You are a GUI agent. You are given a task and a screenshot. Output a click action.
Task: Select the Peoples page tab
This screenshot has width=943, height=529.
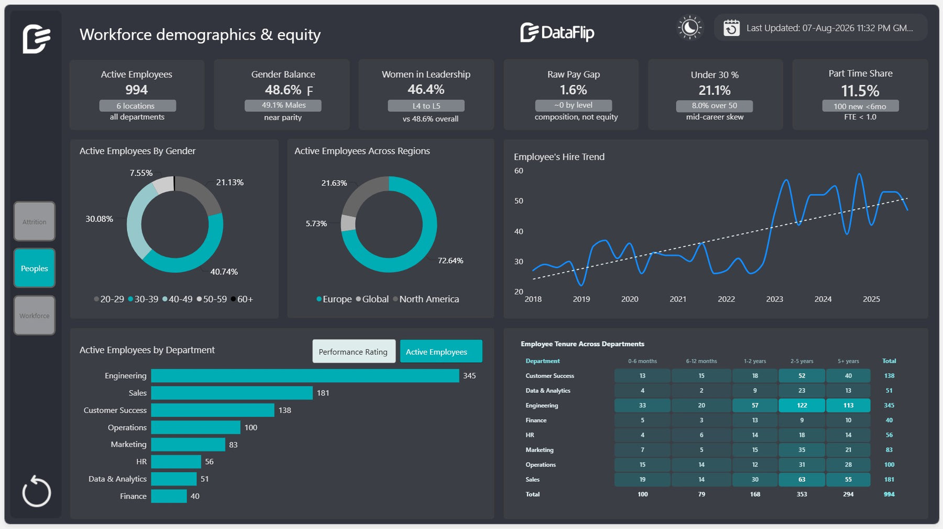[35, 268]
